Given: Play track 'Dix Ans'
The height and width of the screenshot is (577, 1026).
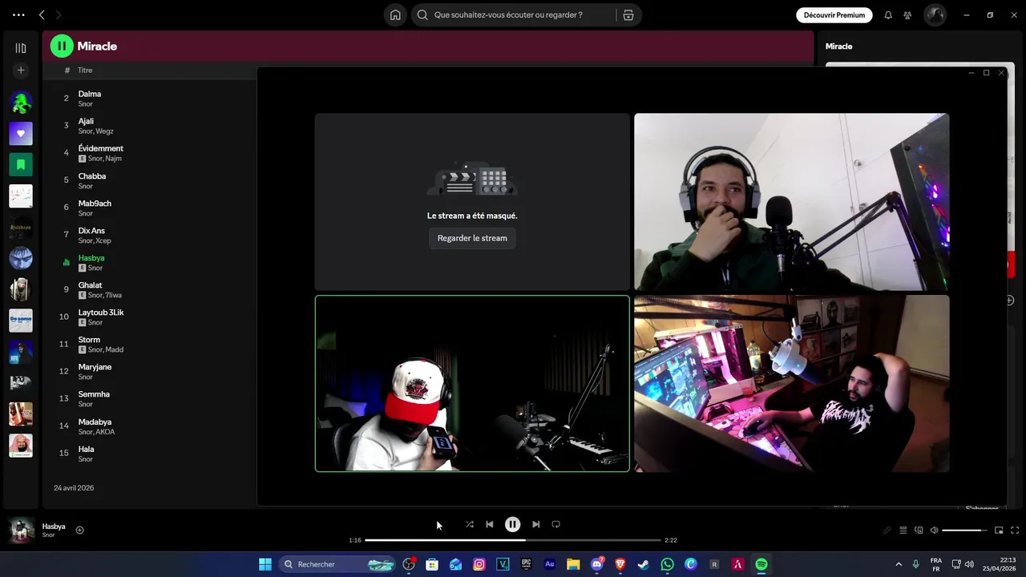Looking at the screenshot, I should pyautogui.click(x=91, y=231).
